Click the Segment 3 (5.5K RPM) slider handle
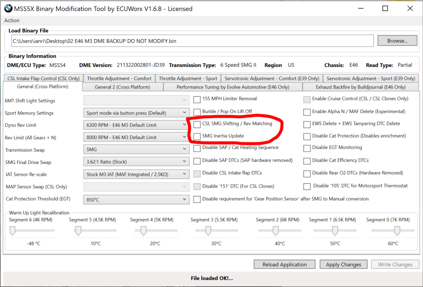This screenshot has height=287, width=423. pos(208,231)
